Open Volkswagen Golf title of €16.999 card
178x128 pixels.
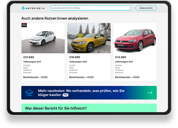78,62
